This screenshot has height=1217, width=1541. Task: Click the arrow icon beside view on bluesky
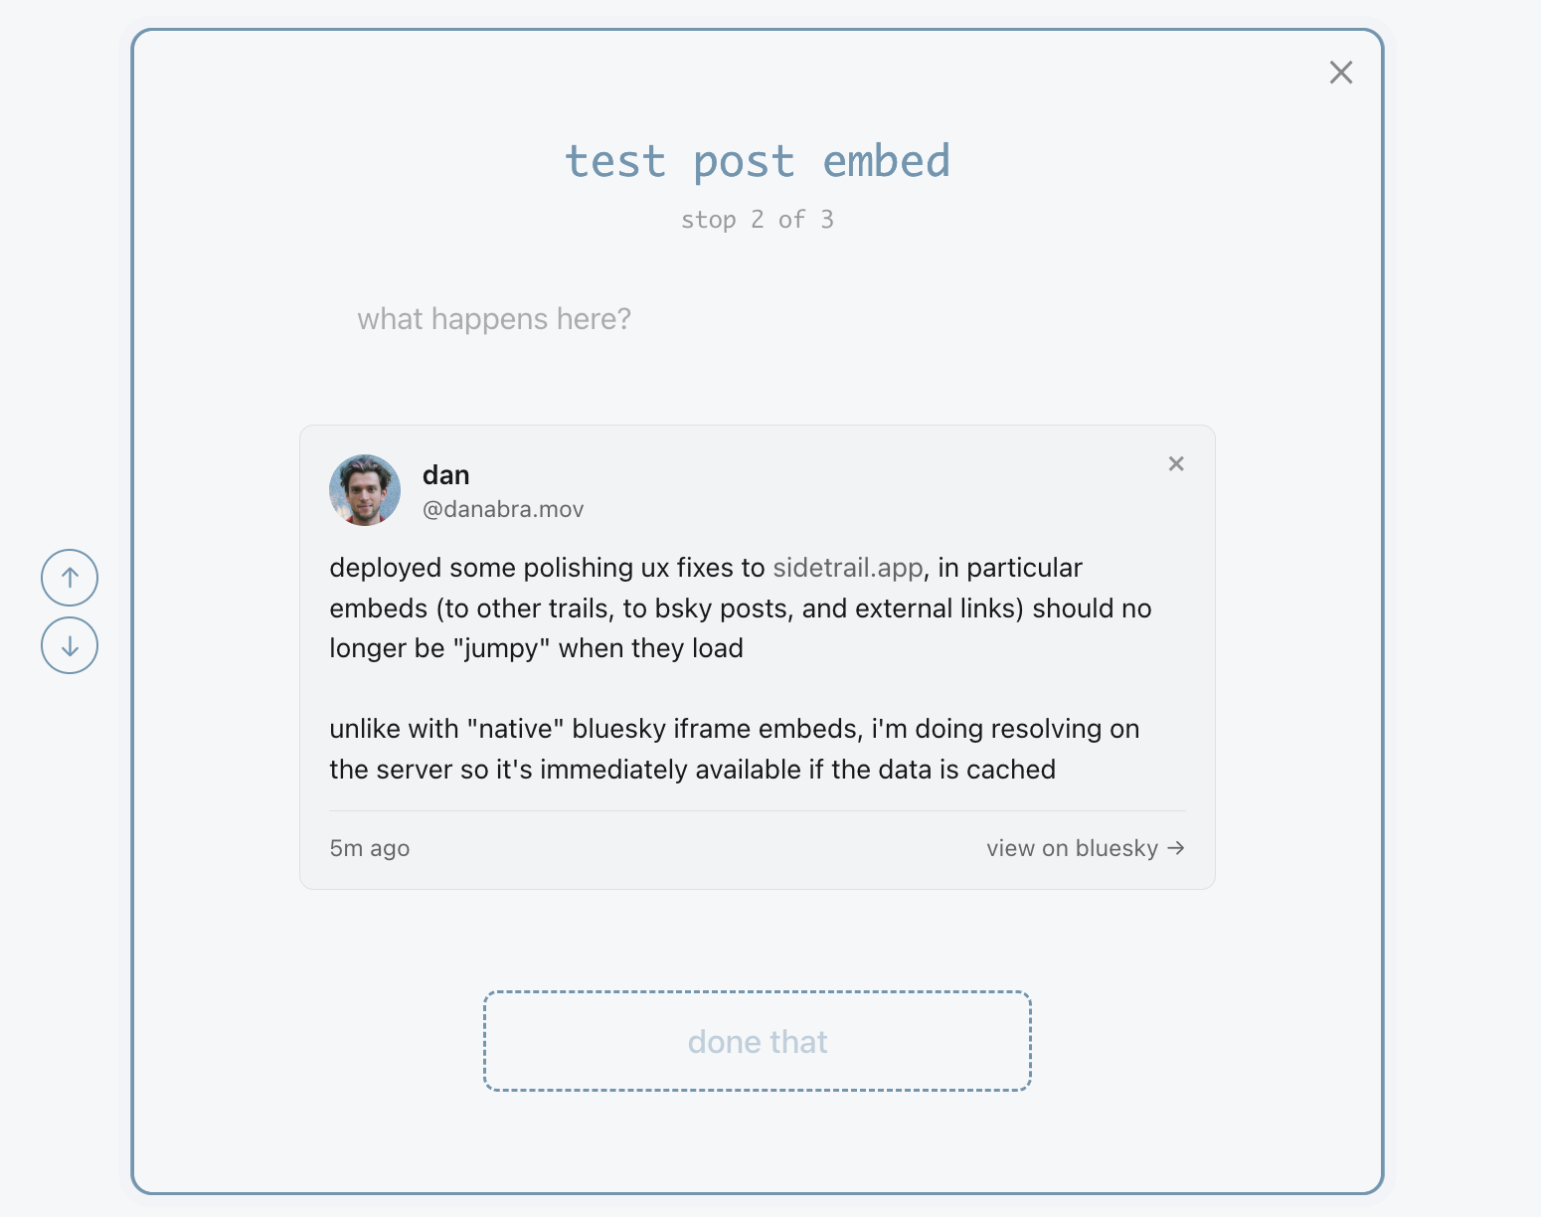(x=1176, y=848)
